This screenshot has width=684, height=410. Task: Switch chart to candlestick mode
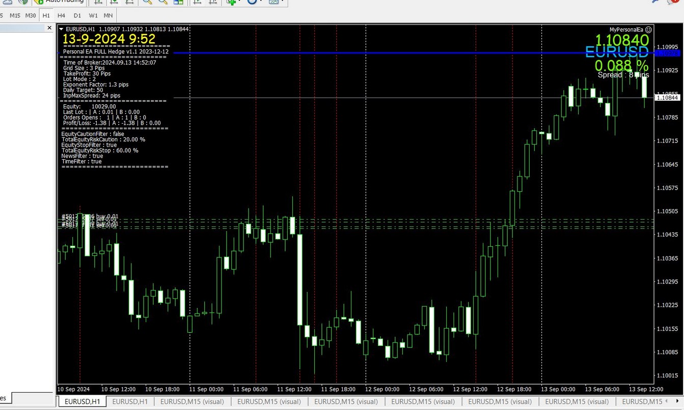pos(114,2)
